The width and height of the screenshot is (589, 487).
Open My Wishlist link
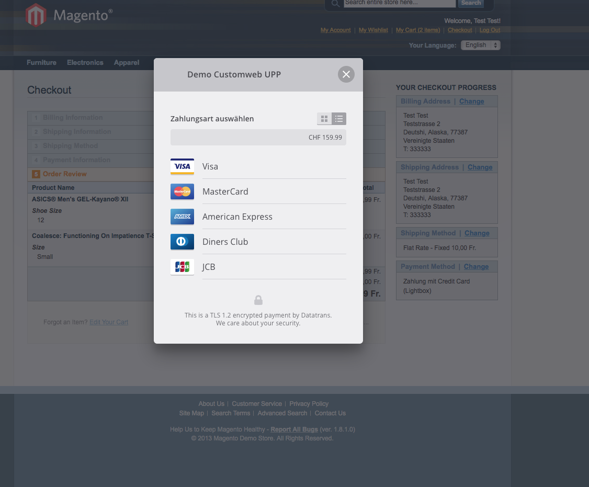(x=373, y=30)
